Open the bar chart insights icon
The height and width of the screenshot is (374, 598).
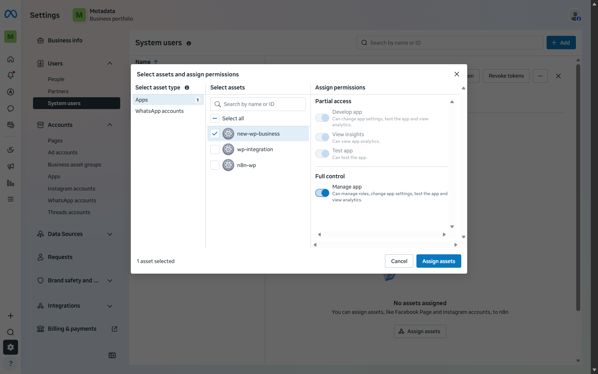click(x=11, y=183)
